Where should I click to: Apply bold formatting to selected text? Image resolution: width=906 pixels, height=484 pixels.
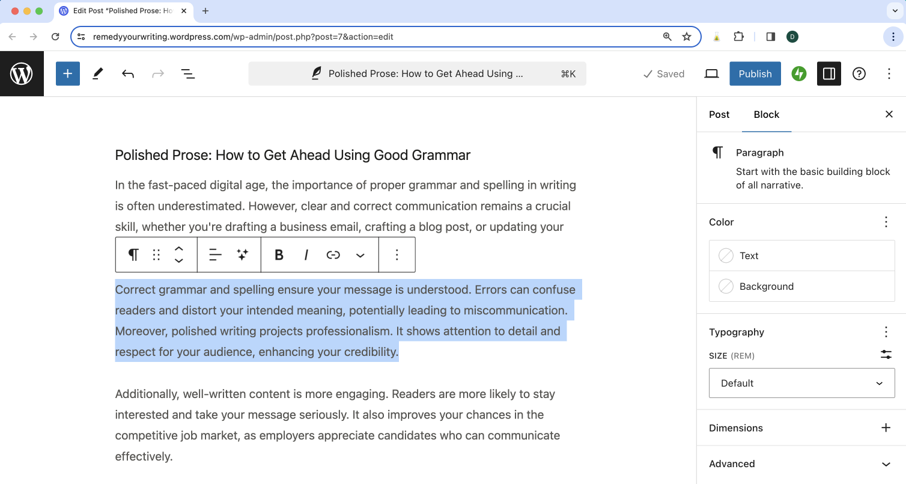pos(279,255)
